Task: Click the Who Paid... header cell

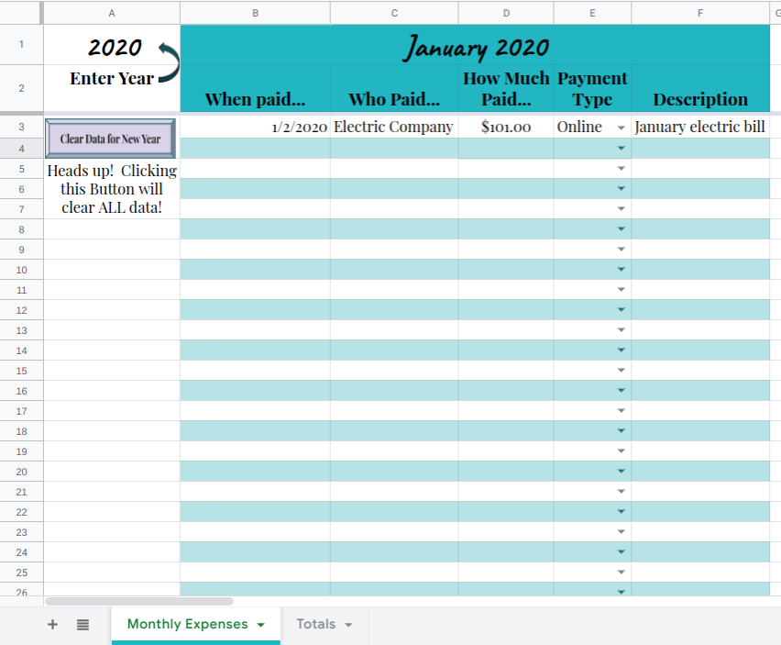Action: tap(394, 88)
